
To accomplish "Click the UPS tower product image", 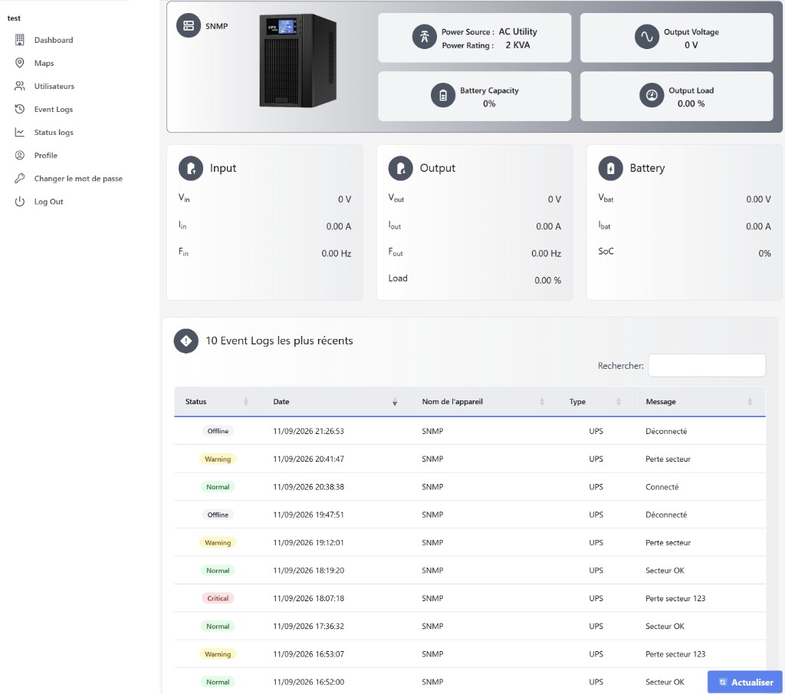I will (298, 60).
